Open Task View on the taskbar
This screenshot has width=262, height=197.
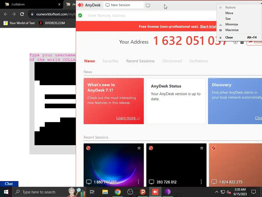(x=92, y=192)
